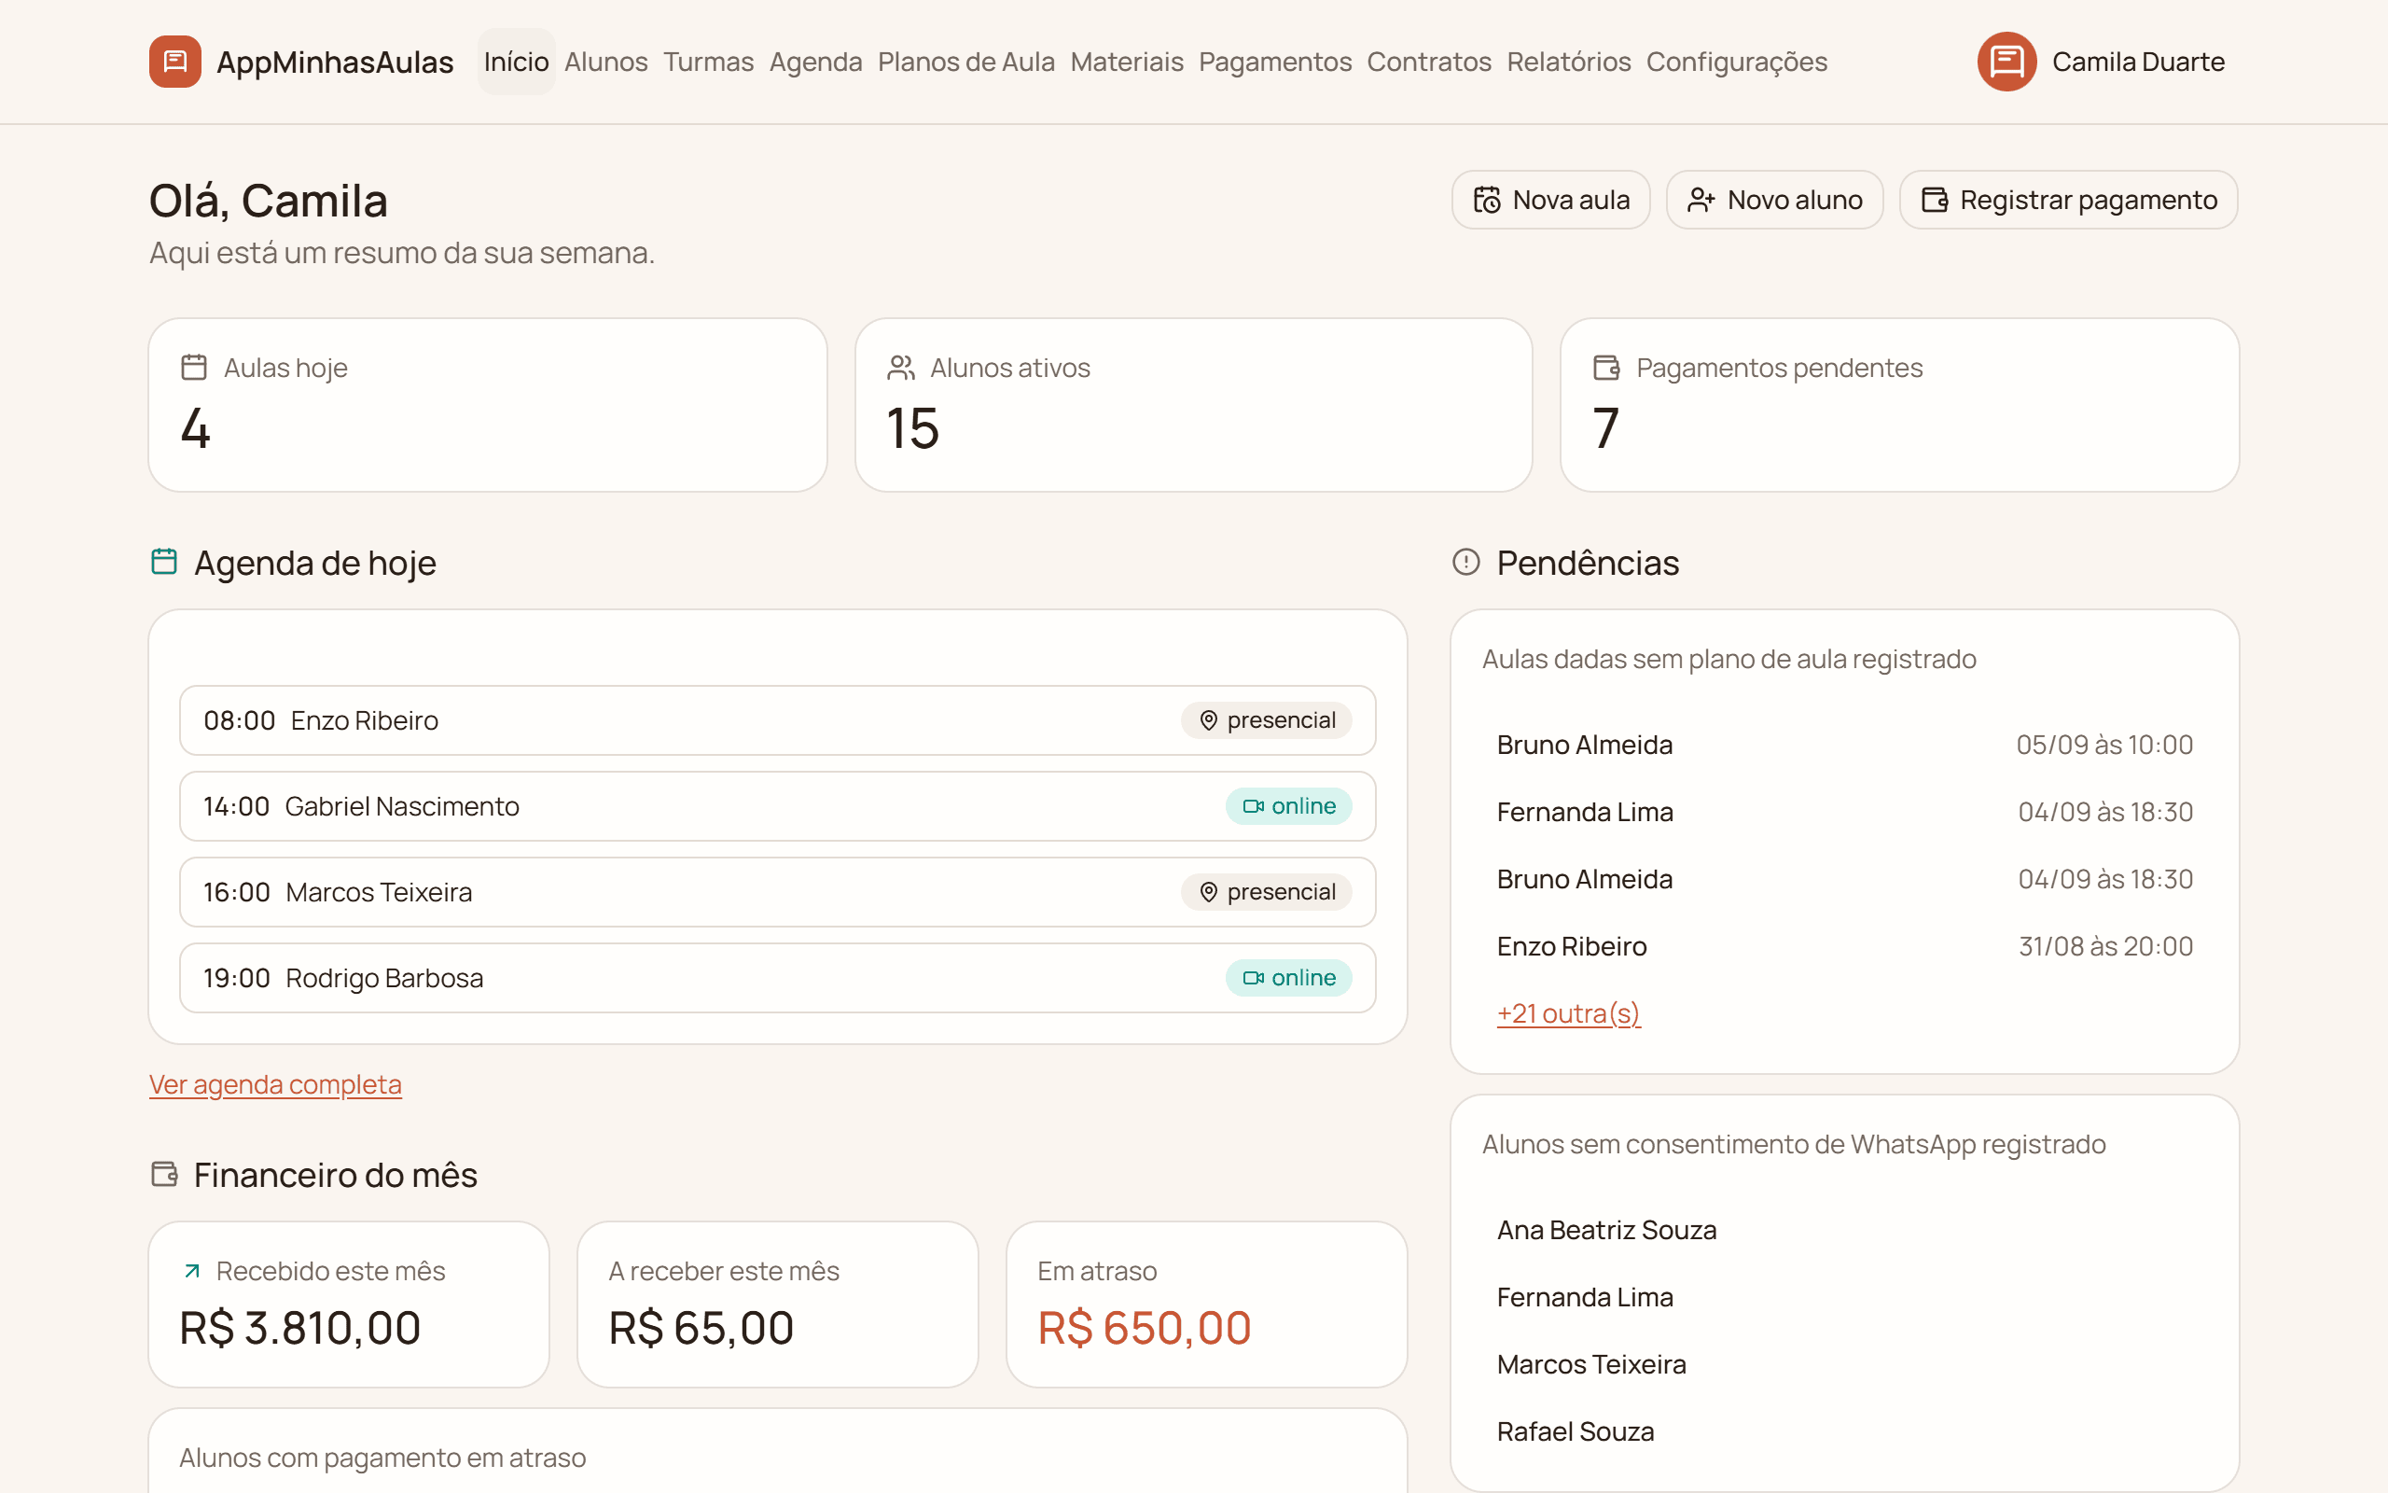Open the Relatórios section

tap(1568, 62)
